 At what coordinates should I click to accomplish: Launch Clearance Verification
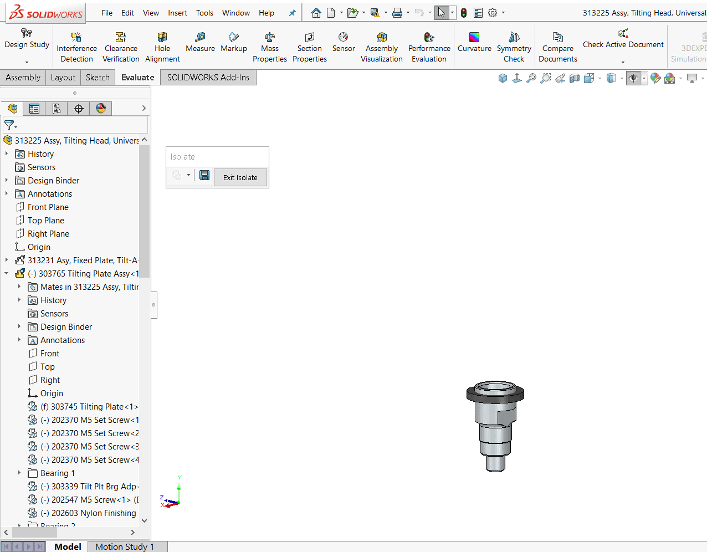[121, 47]
